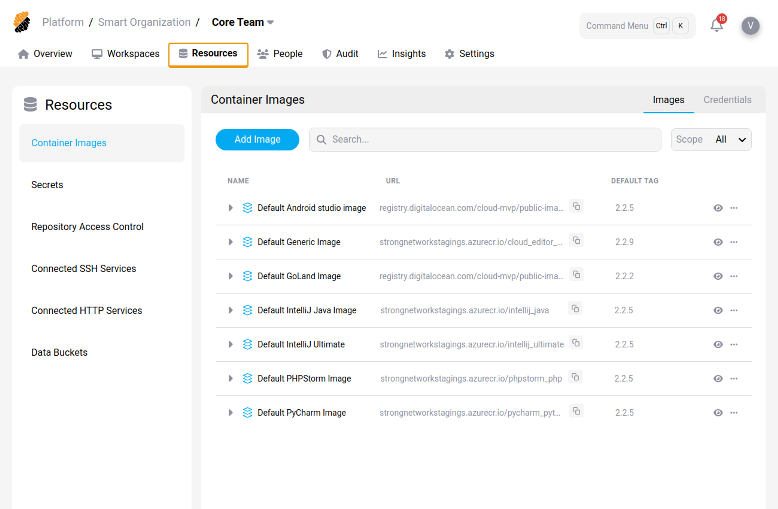Open the Core Team project dropdown
The height and width of the screenshot is (509, 778).
click(x=243, y=22)
